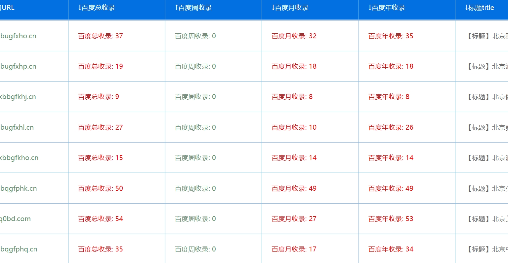This screenshot has height=263, width=508.
Task: Select cell 百度总收录: 50
Action: coord(101,188)
